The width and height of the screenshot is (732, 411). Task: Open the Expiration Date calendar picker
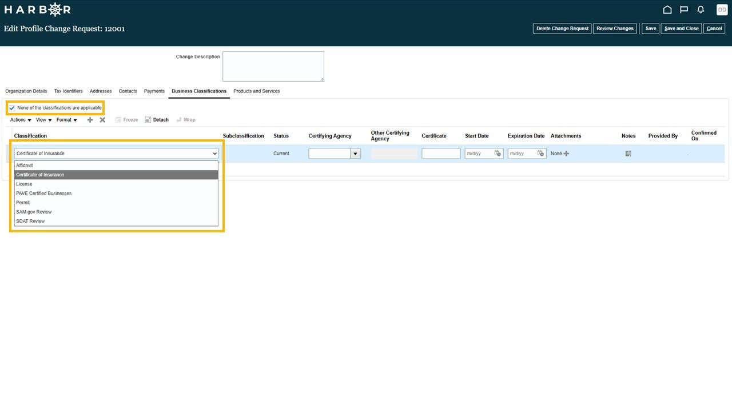point(540,154)
